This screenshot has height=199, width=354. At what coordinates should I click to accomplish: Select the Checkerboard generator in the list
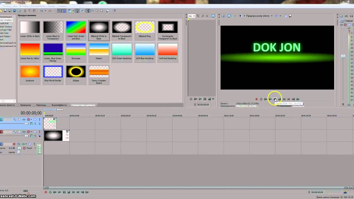coord(6,17)
